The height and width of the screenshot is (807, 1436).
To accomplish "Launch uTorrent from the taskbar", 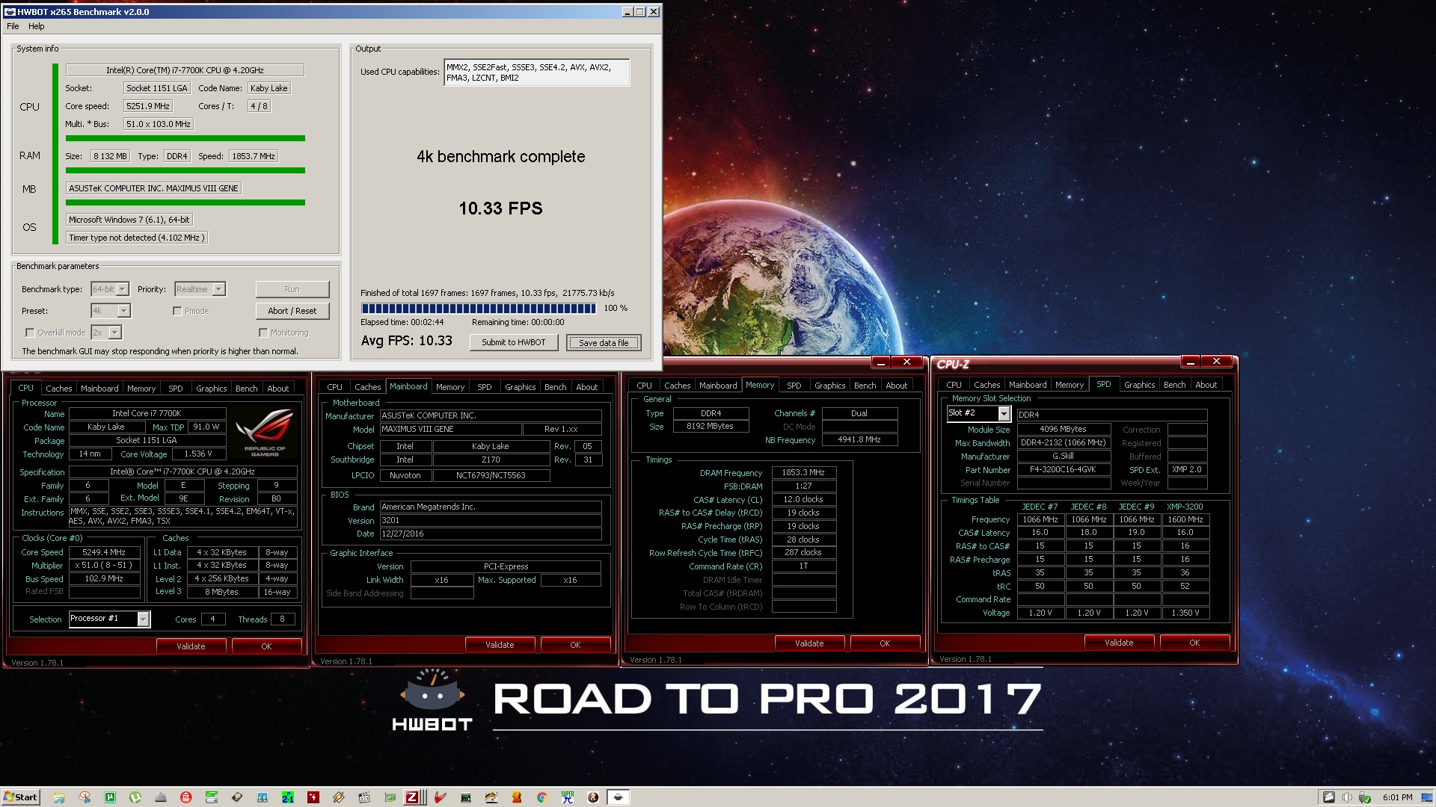I will pyautogui.click(x=135, y=797).
